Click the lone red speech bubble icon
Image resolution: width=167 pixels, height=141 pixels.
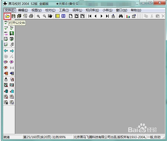pyautogui.click(x=6, y=68)
